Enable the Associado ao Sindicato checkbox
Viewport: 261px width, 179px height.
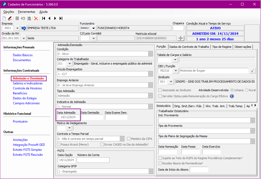click(160, 90)
